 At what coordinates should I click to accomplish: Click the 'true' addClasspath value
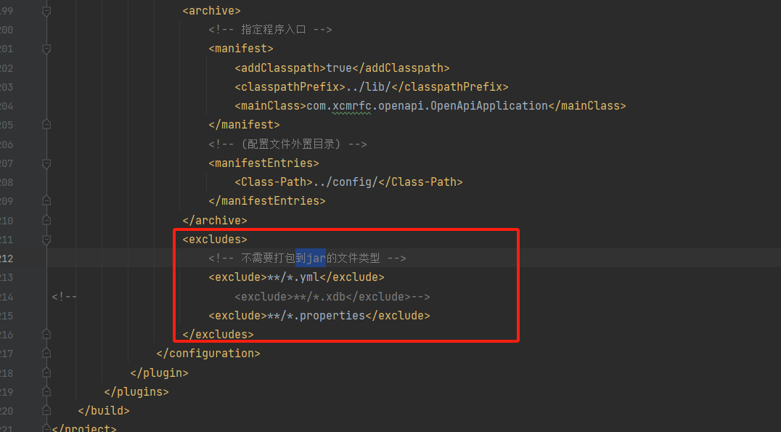(x=339, y=68)
